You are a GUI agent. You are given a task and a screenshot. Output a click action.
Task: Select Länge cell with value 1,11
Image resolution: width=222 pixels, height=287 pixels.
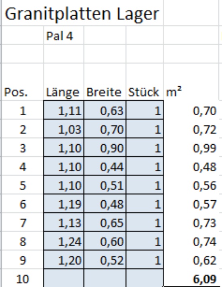(x=64, y=110)
